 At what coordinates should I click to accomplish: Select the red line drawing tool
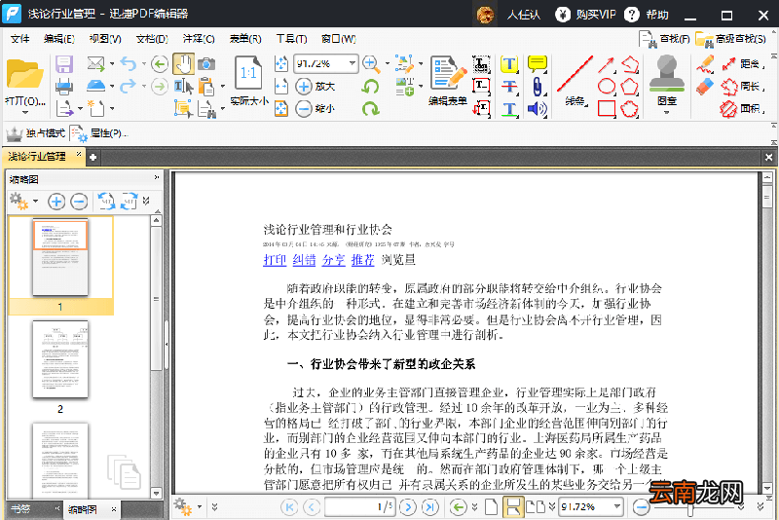click(575, 75)
